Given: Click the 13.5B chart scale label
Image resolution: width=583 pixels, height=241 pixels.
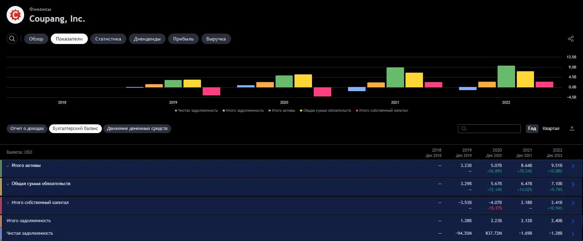Looking at the screenshot, I should click(x=571, y=57).
